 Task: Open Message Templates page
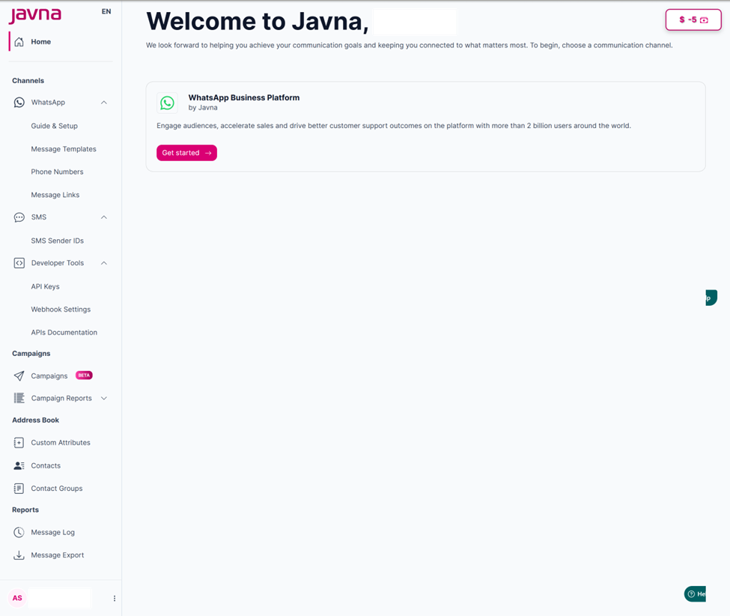point(64,149)
